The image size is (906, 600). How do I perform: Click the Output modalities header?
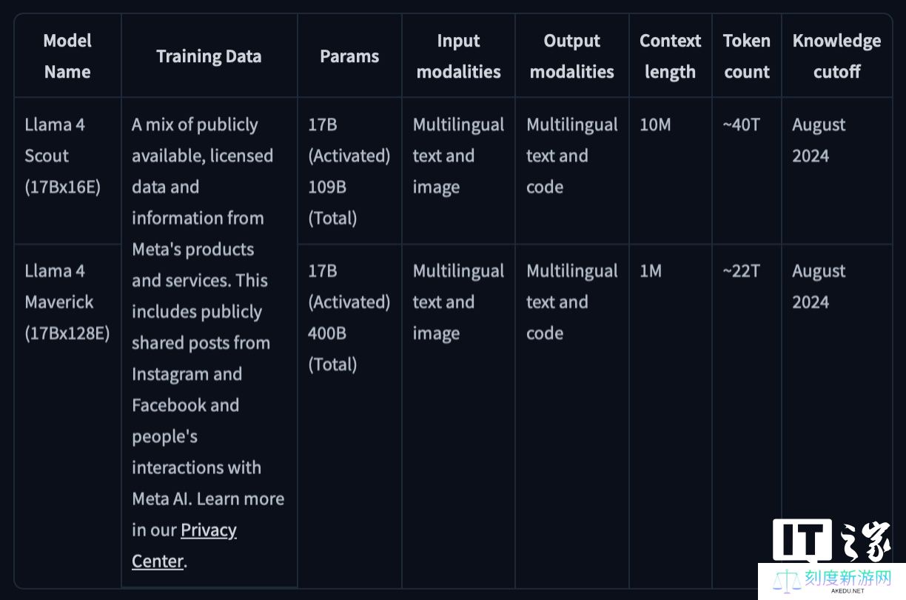572,56
